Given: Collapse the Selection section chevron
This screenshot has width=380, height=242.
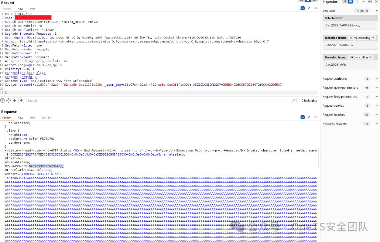Looking at the screenshot, I should 376,11.
